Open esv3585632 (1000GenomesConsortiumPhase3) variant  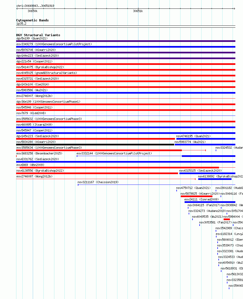(x=49, y=119)
